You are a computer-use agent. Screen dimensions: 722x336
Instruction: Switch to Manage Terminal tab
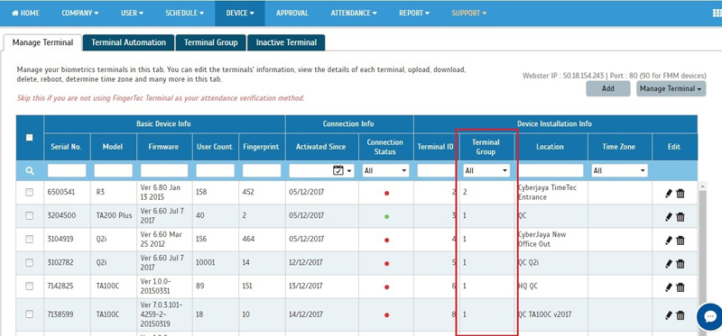(42, 42)
